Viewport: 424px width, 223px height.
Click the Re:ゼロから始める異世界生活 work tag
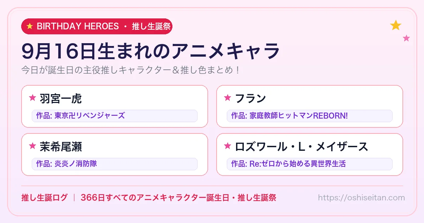point(310,164)
